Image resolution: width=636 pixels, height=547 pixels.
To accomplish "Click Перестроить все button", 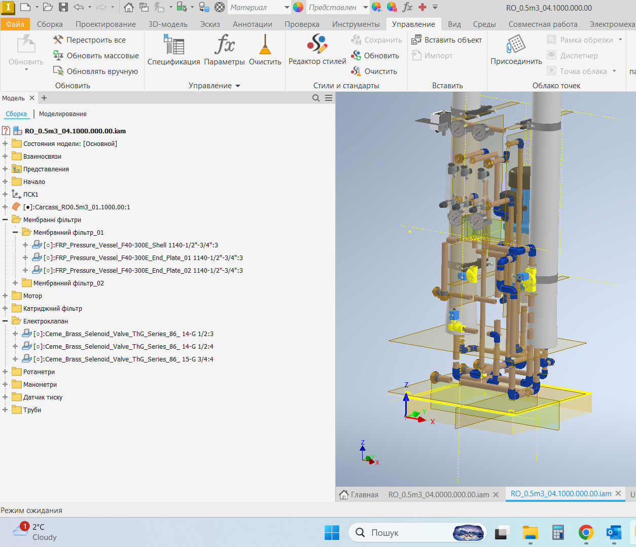I will [x=89, y=40].
